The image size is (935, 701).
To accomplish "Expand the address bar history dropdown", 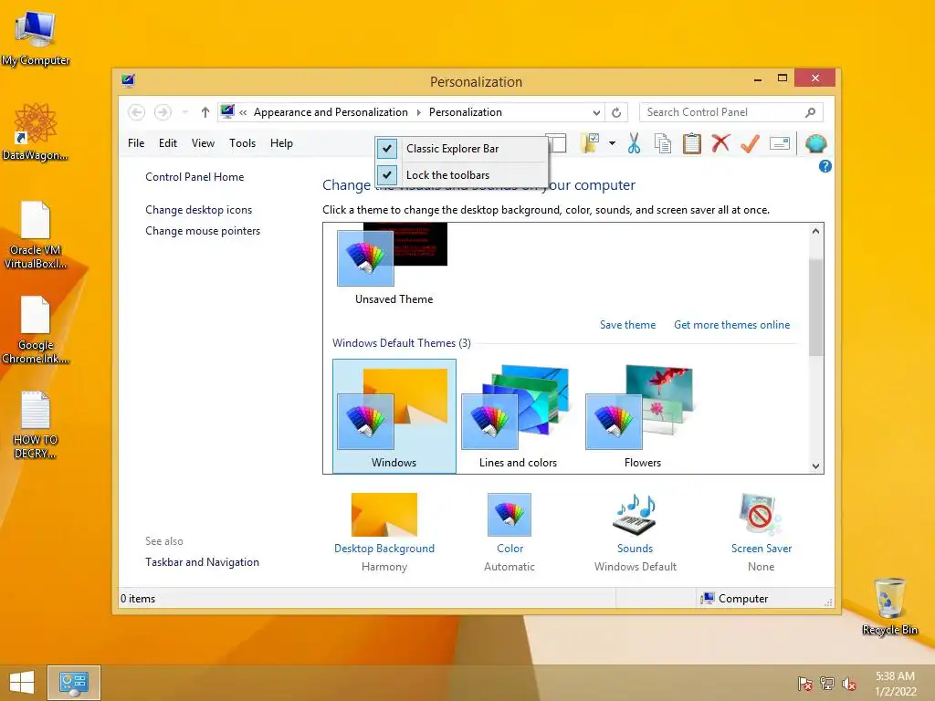I will point(596,112).
